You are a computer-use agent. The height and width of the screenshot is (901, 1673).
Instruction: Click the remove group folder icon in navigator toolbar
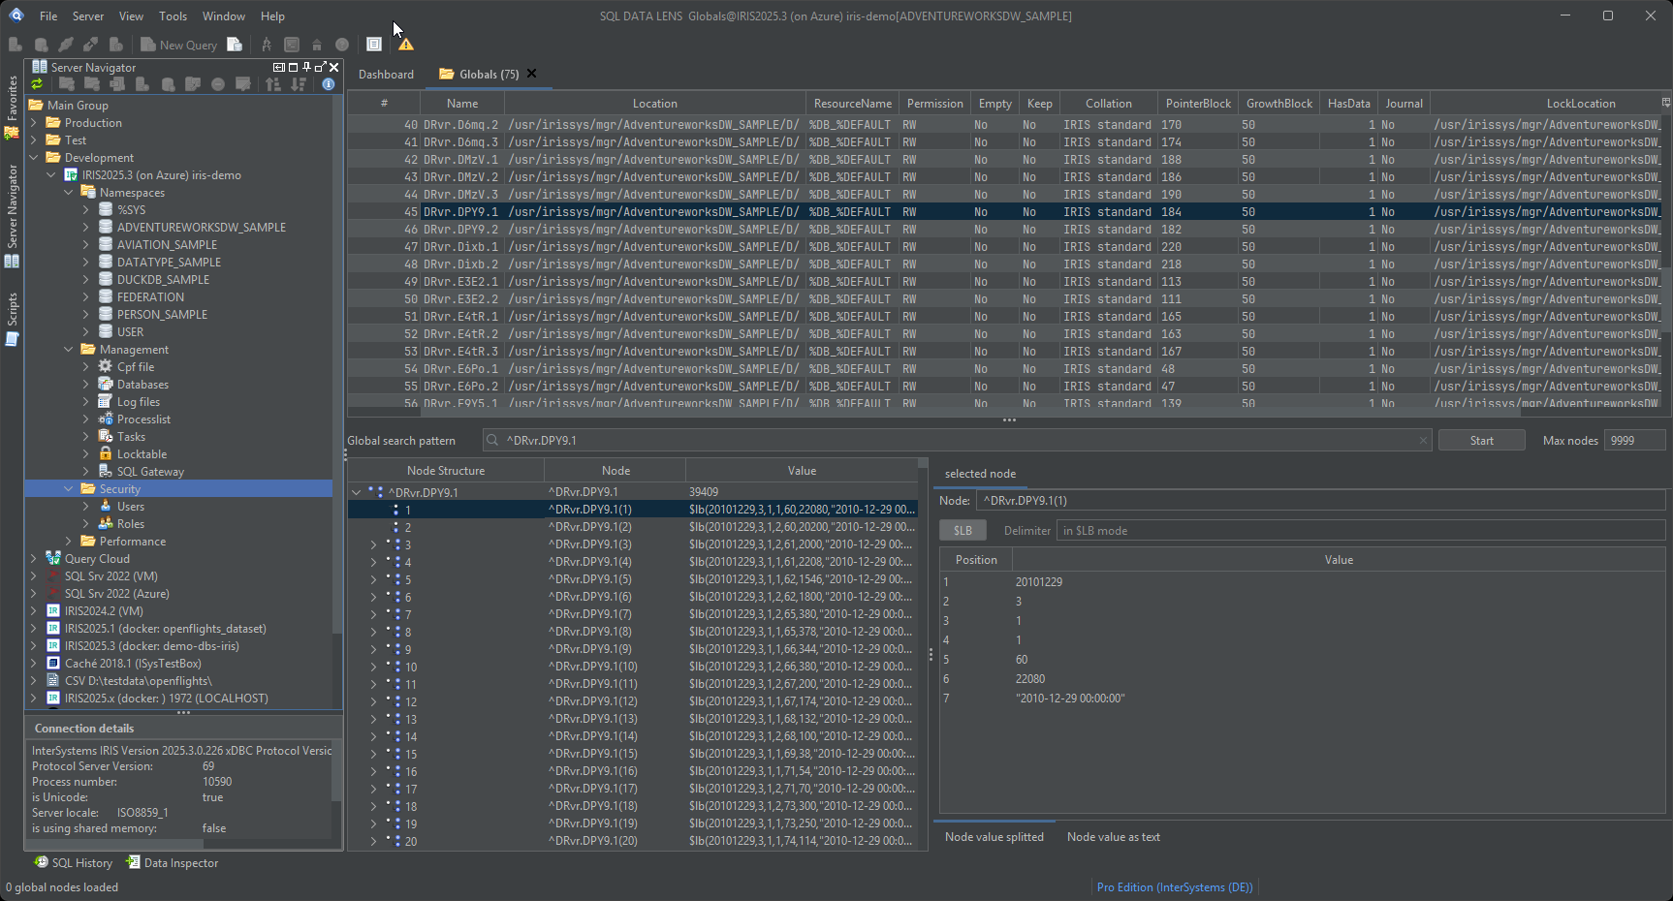tap(92, 84)
